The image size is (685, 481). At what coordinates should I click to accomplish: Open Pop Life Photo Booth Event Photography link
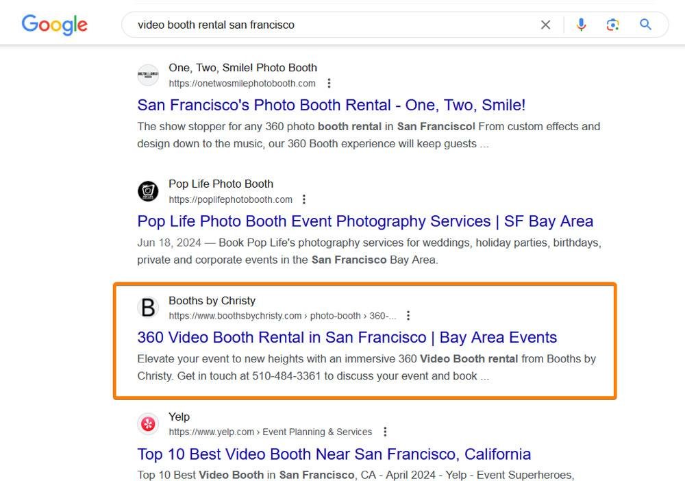coord(365,221)
